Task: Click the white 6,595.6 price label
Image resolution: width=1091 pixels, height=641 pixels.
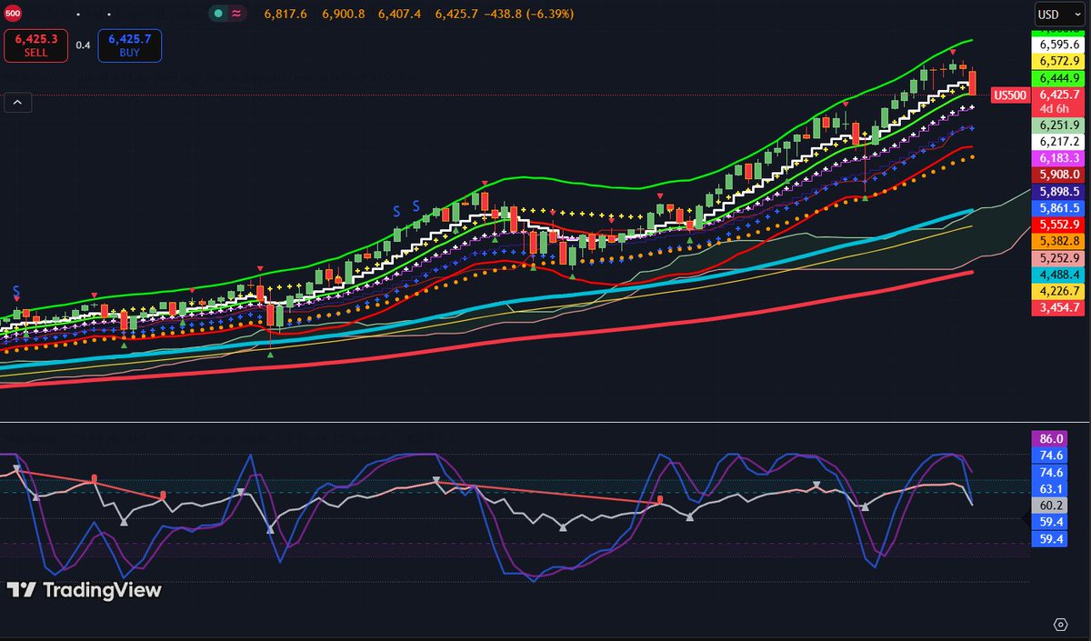Action: 1058,44
